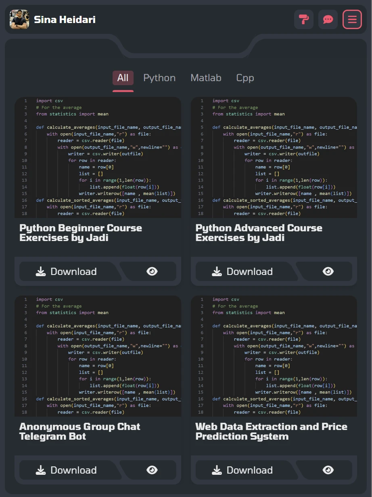Switch to the Python tab
The height and width of the screenshot is (497, 372).
[159, 78]
